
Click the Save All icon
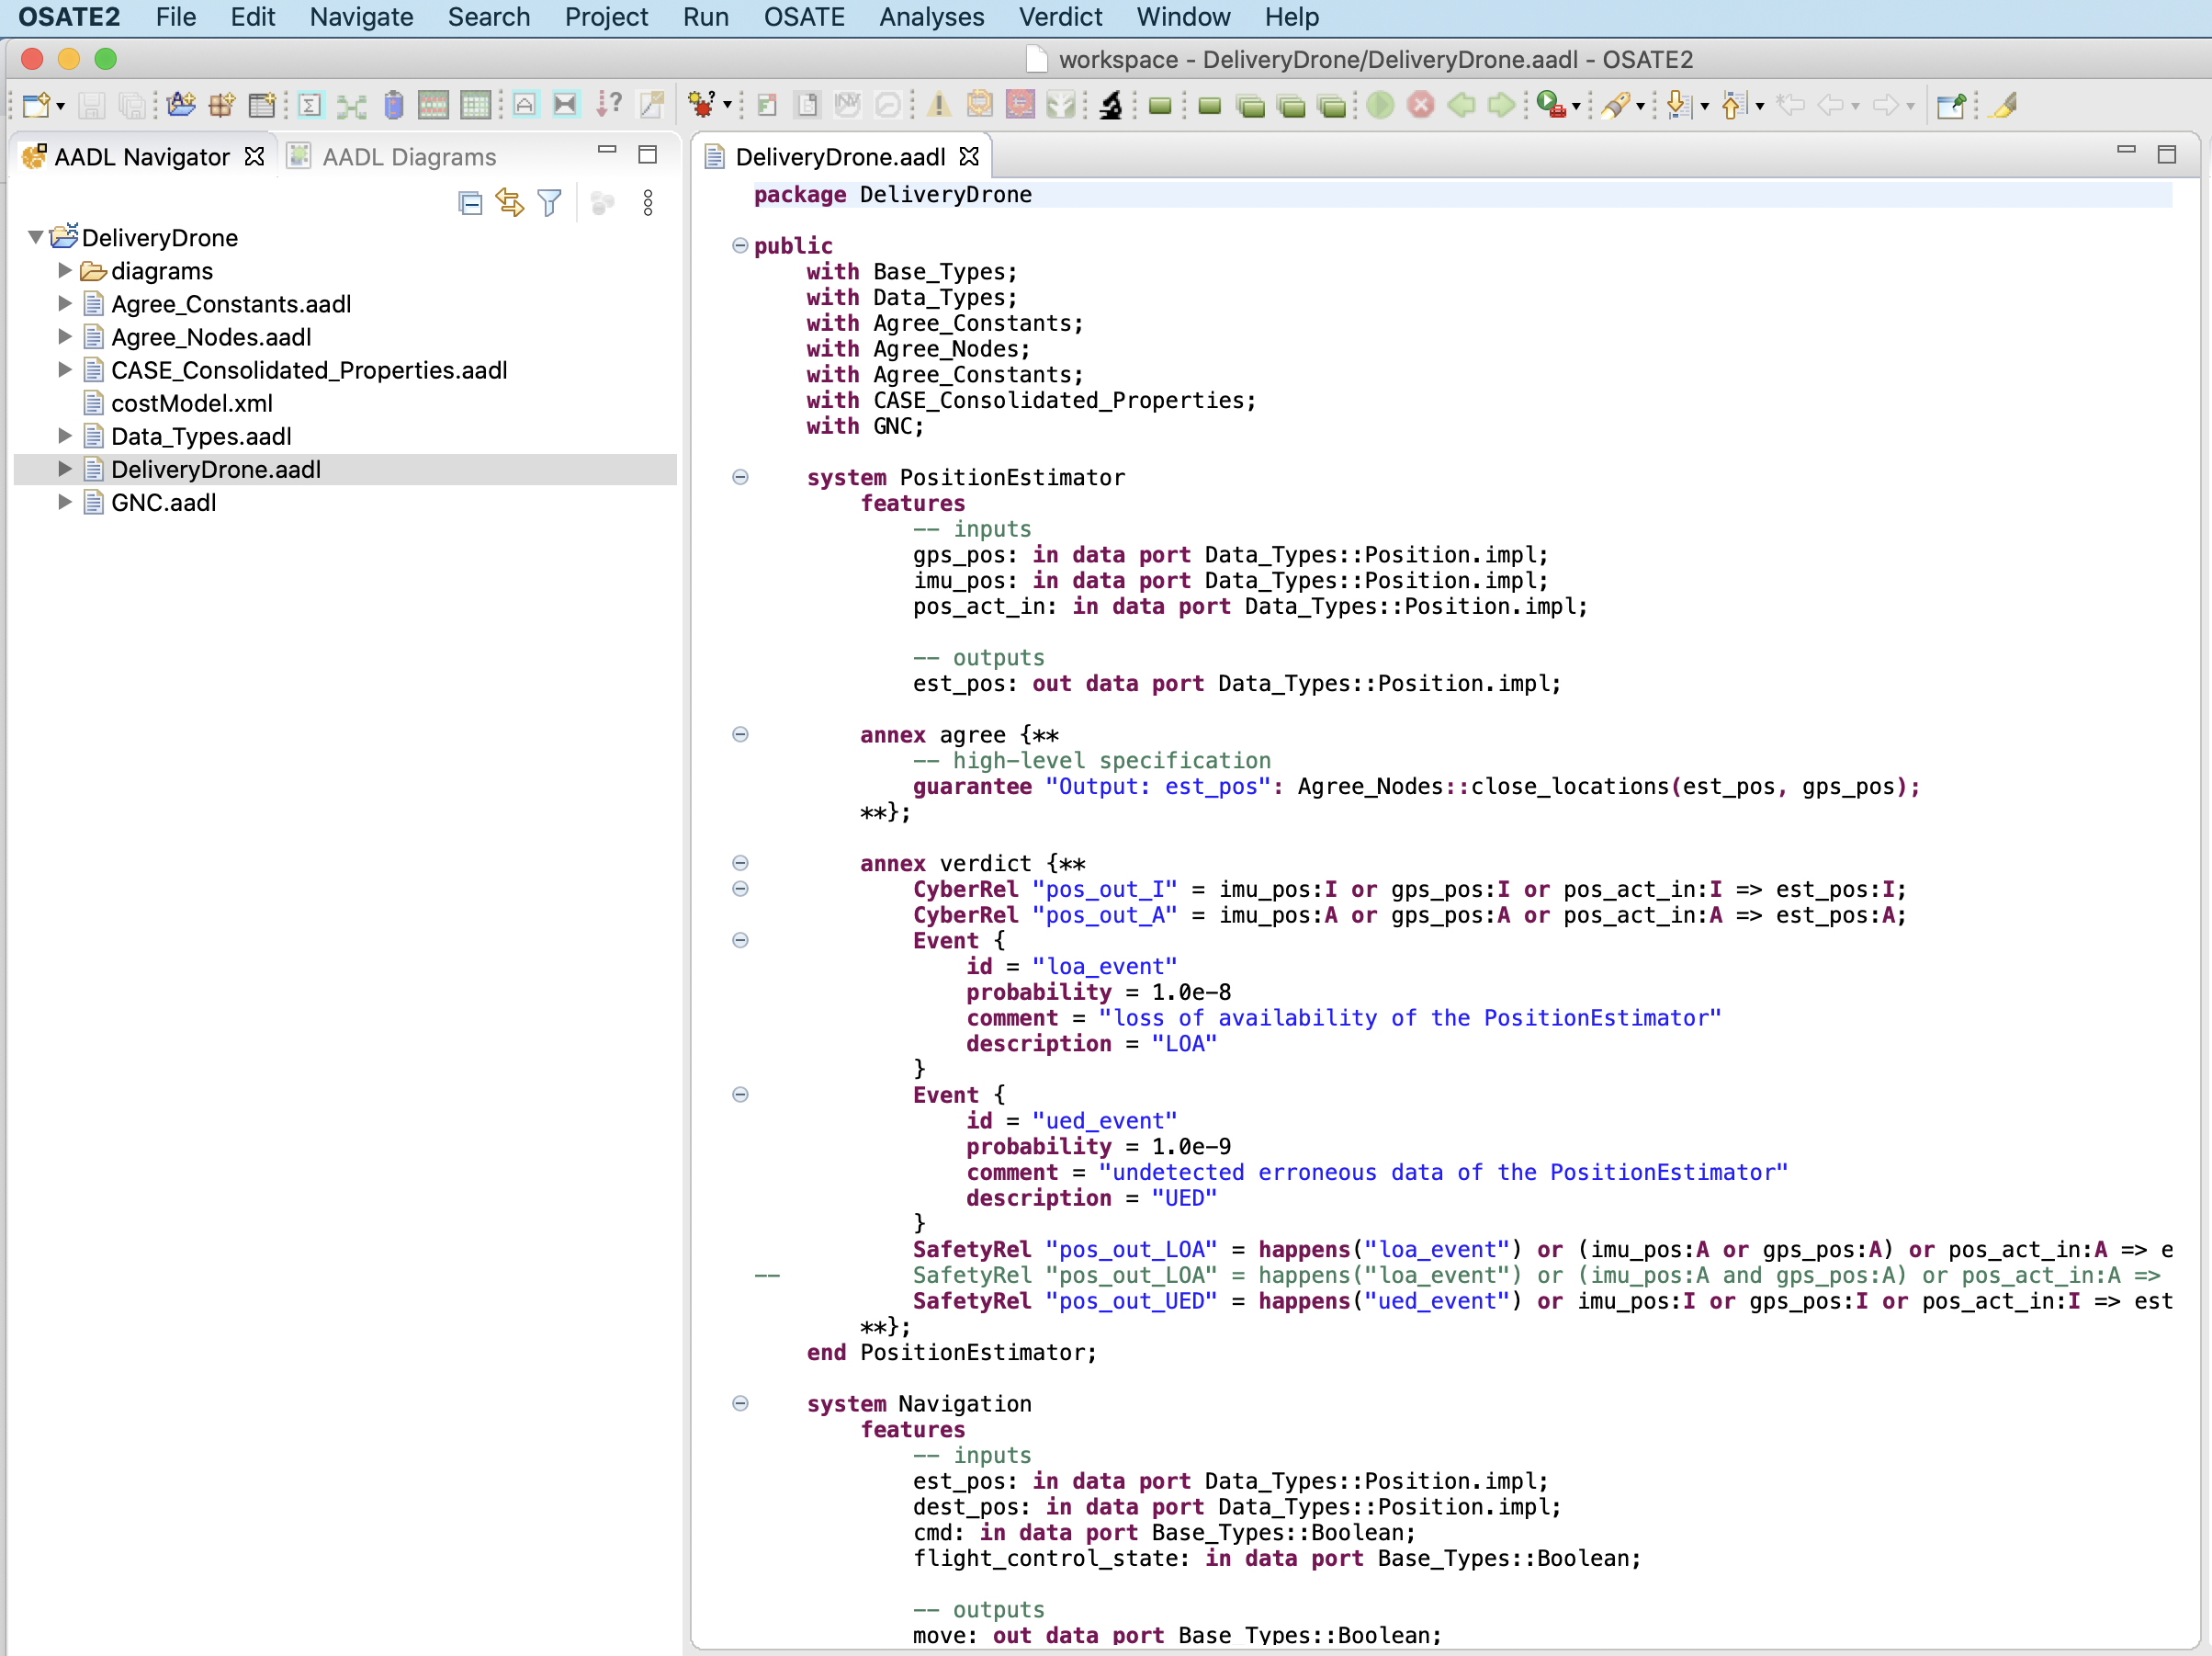click(x=132, y=105)
